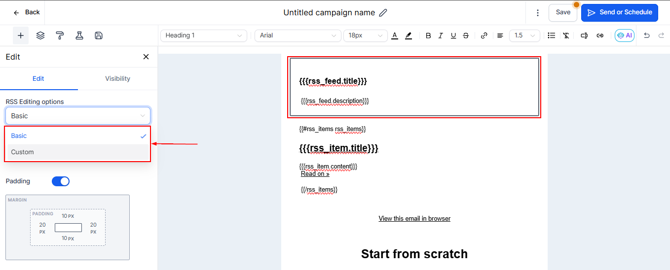Click the {{{rss_feed.description}}} text
This screenshot has width=670, height=270.
tap(335, 101)
